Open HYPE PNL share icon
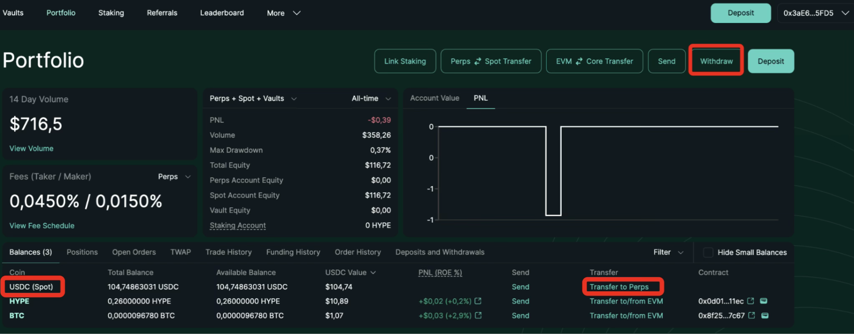 [x=478, y=301]
